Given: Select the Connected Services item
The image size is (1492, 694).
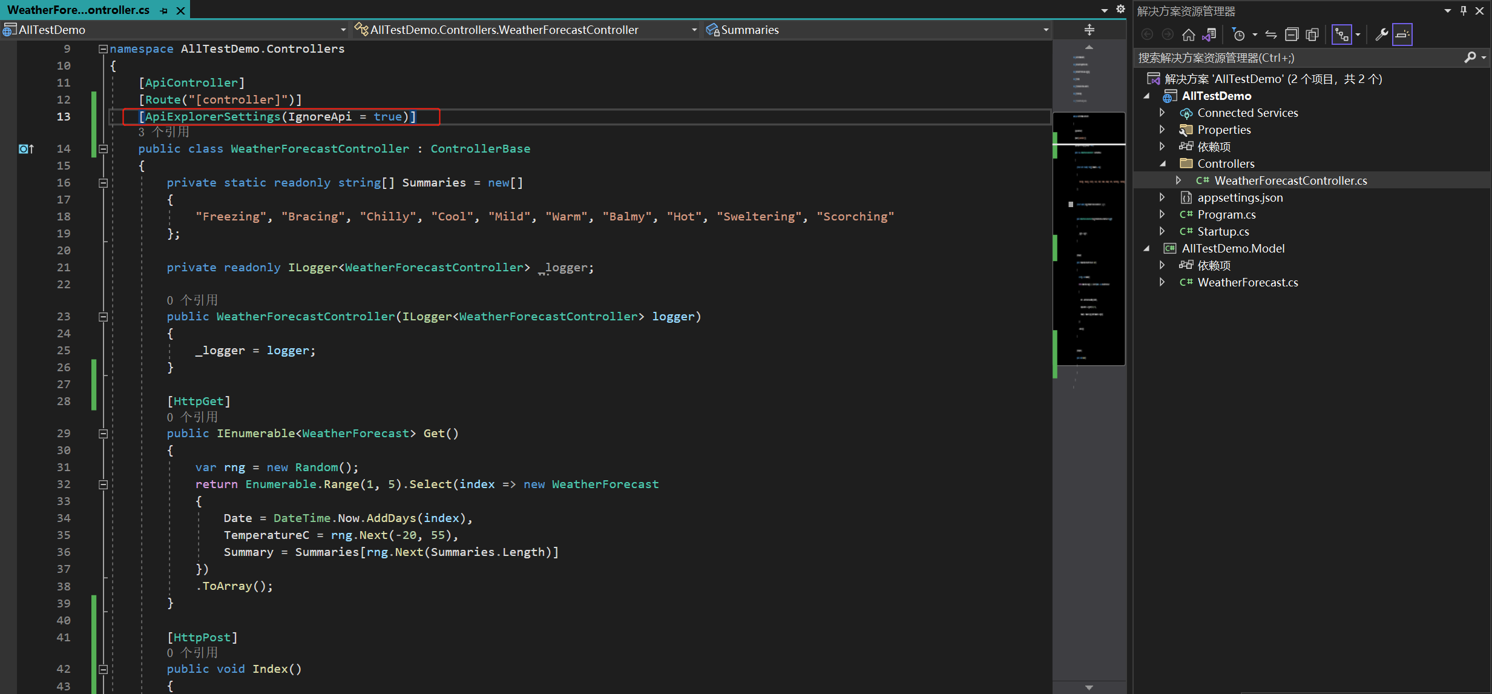Looking at the screenshot, I should (1247, 113).
